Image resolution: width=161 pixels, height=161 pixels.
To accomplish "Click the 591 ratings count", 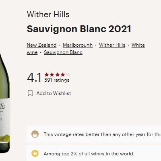I will tap(57, 80).
